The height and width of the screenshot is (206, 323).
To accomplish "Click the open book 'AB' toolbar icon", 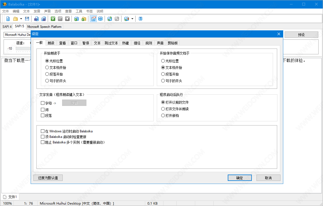I will point(100,19).
